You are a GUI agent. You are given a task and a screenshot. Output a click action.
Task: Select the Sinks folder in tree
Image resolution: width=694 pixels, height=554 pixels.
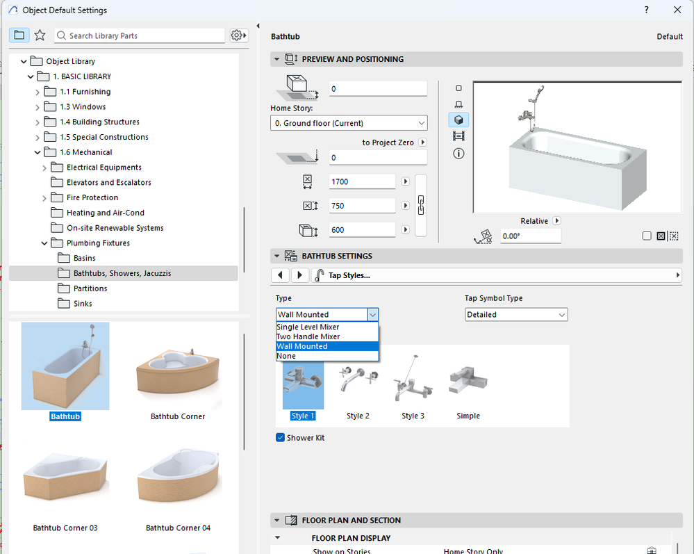[x=82, y=304]
